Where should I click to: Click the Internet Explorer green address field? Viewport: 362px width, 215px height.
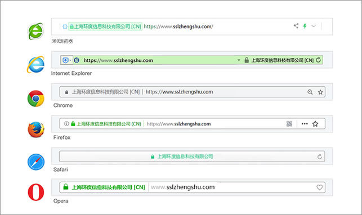point(191,60)
